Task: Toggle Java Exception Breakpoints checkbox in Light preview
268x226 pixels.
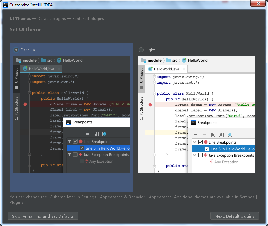Action: [x=200, y=155]
